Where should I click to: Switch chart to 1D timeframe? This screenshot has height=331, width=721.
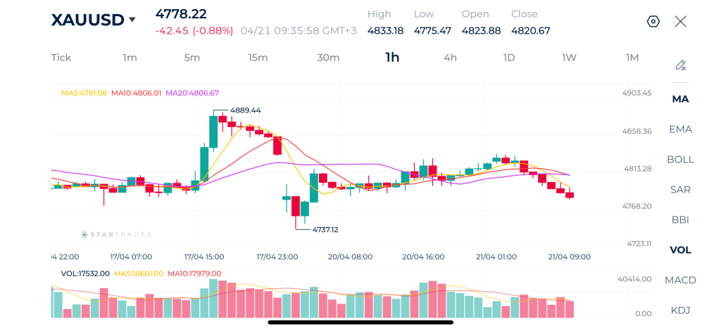[x=509, y=58]
